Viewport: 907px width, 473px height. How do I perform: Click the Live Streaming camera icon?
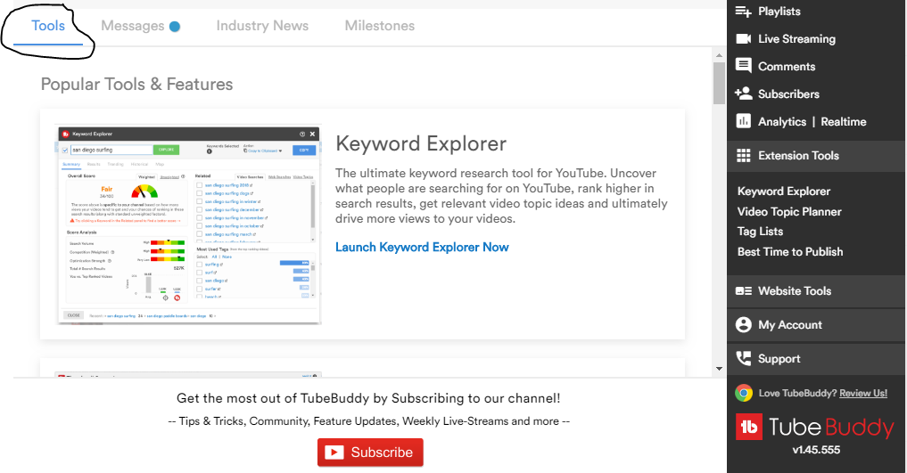click(x=743, y=38)
